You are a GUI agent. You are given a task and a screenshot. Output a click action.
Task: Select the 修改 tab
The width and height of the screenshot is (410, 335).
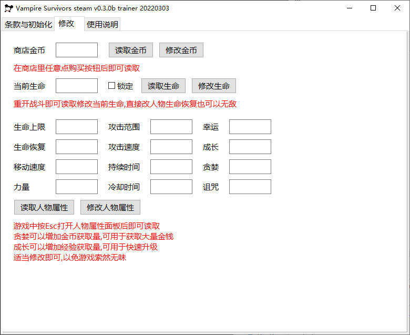[x=66, y=24]
